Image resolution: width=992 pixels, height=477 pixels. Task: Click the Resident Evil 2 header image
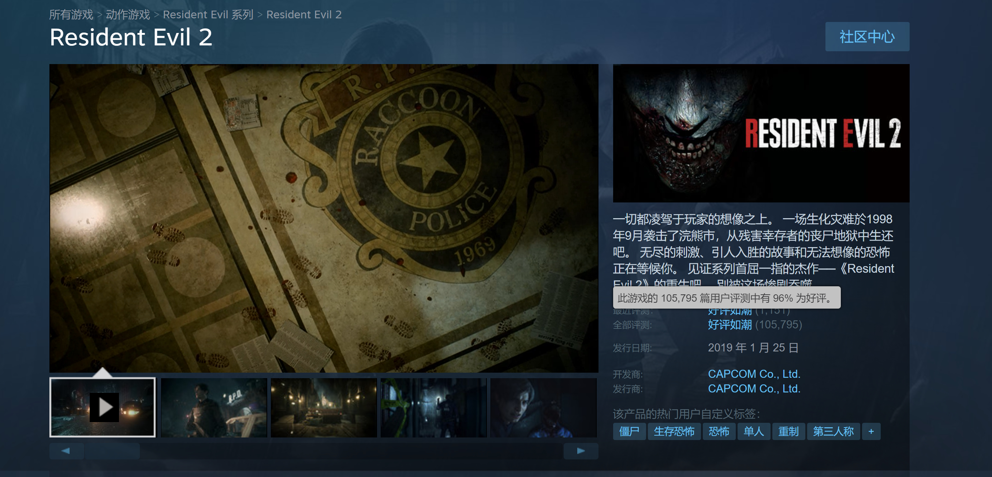click(x=761, y=133)
